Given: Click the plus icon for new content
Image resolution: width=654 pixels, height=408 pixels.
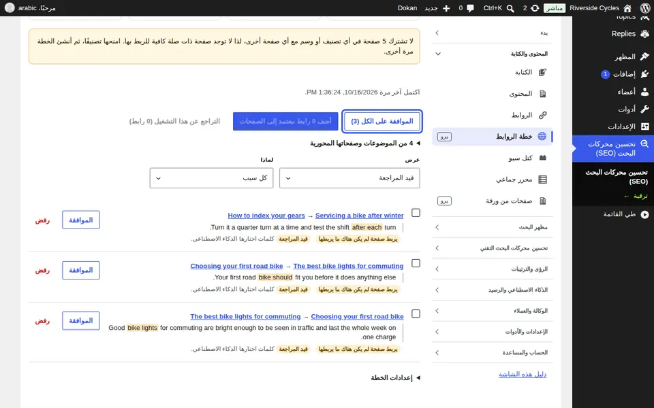Looking at the screenshot, I should 446,8.
